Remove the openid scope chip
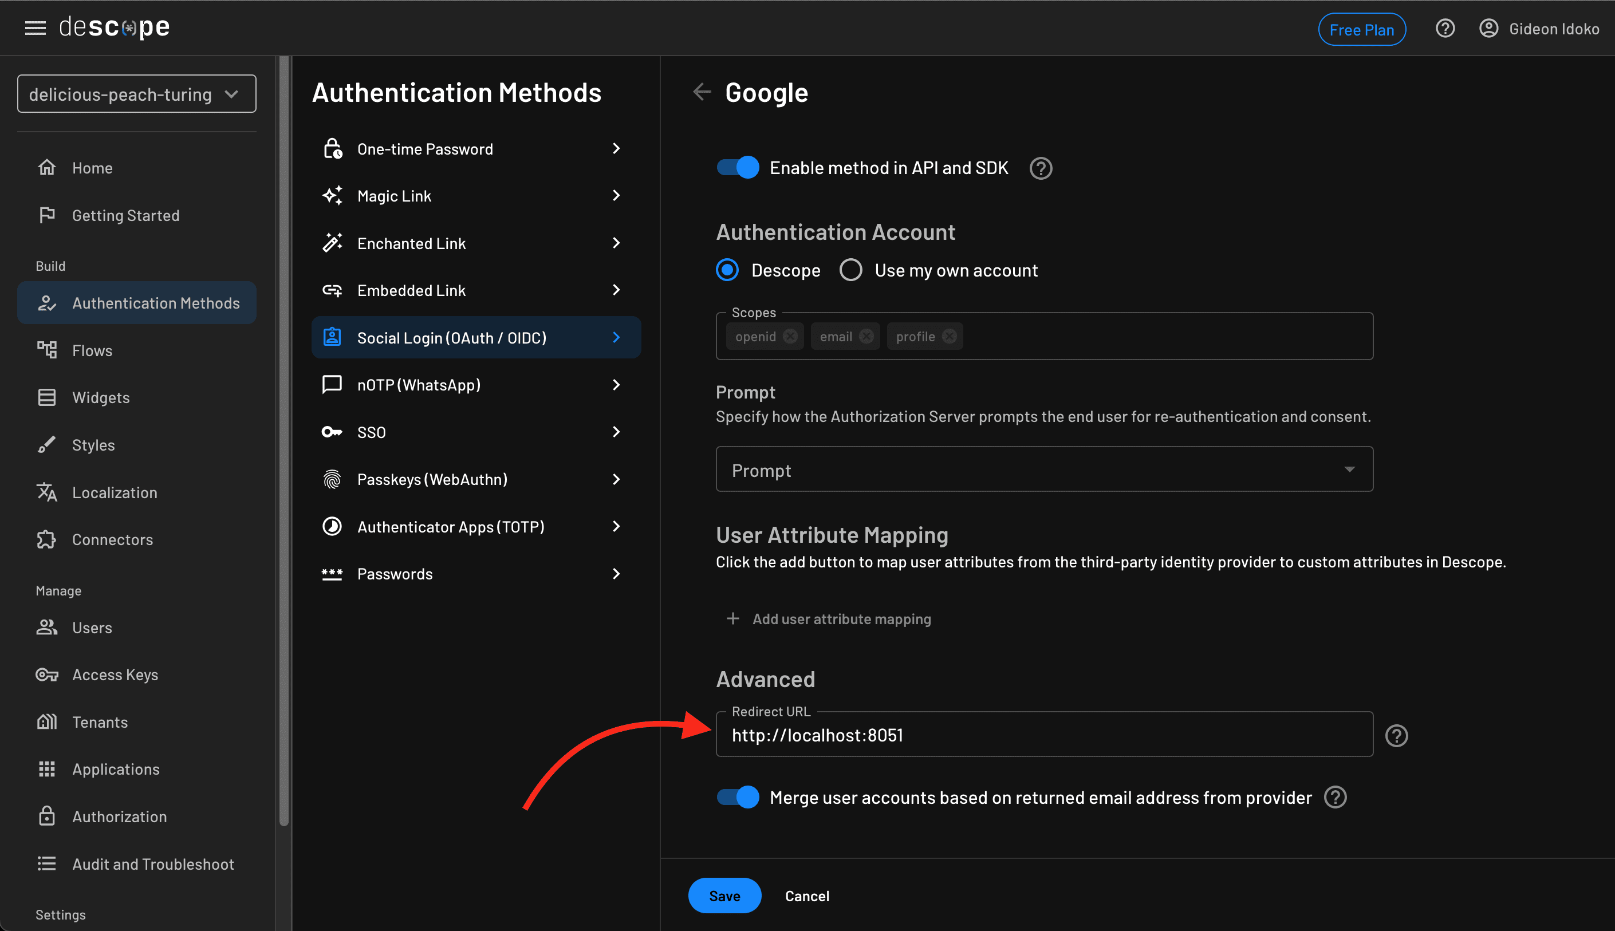The image size is (1615, 931). coord(790,336)
